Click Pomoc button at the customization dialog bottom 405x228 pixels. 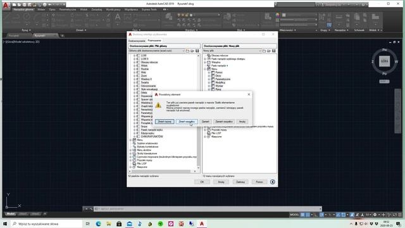259,182
